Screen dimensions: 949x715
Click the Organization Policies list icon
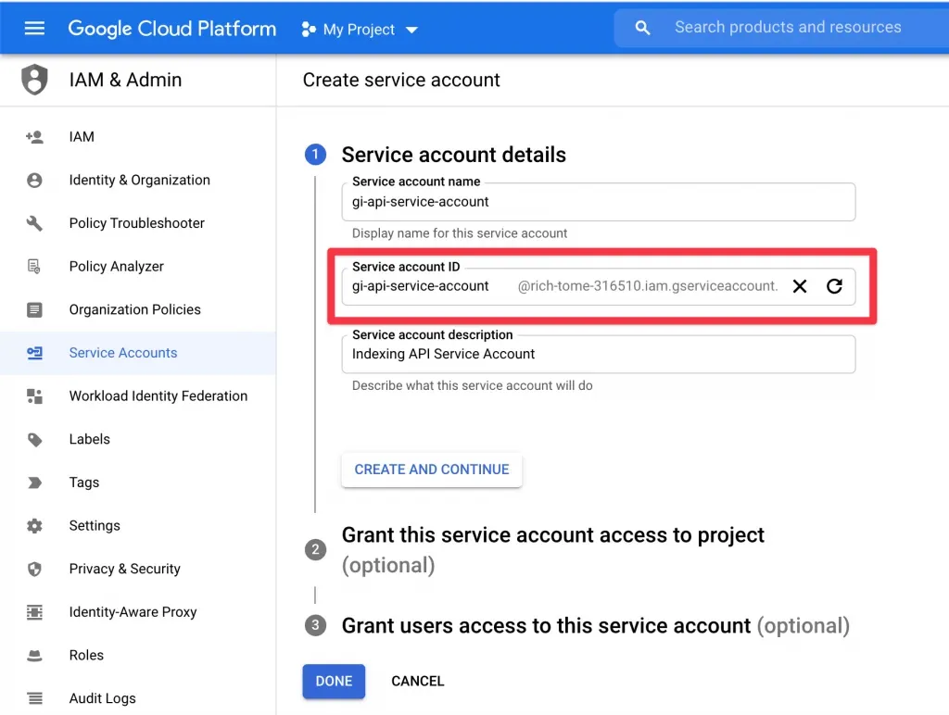click(x=34, y=309)
